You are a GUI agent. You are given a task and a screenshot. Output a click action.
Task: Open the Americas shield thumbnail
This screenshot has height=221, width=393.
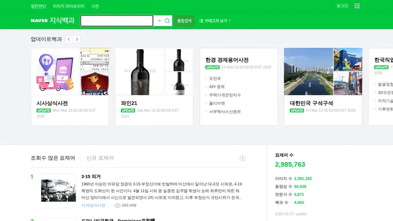95,83
